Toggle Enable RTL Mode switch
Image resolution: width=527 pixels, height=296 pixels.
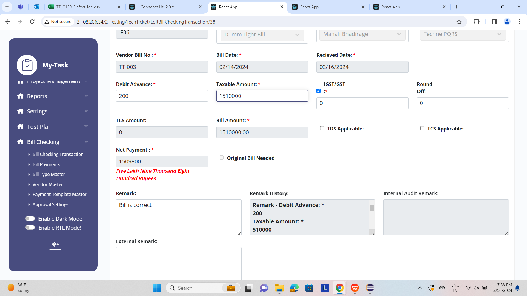pos(30,227)
